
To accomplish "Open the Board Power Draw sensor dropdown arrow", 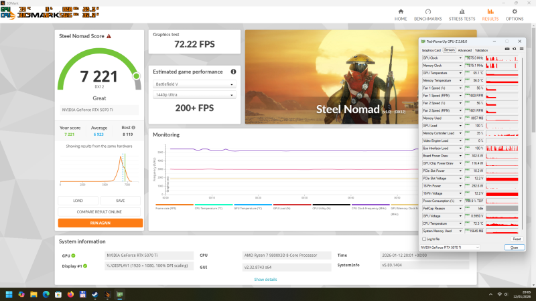I will (460, 156).
